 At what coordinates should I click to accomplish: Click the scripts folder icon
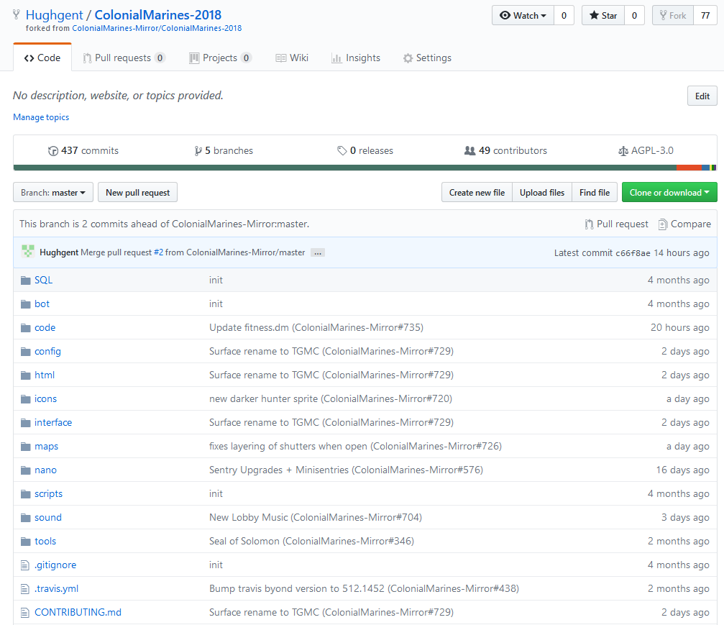(25, 494)
